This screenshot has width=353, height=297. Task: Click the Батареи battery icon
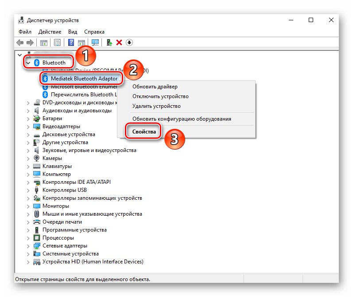point(37,118)
